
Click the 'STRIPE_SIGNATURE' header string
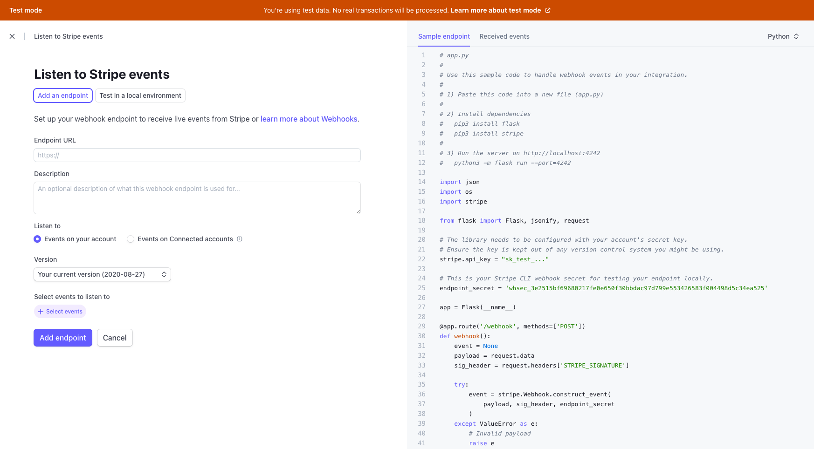pos(593,366)
